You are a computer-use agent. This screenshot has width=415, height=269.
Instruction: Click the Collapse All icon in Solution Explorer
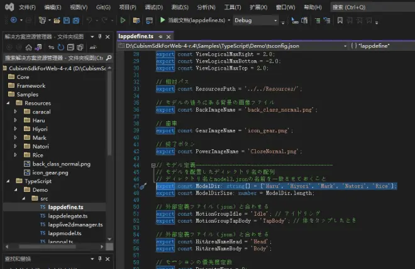click(x=70, y=47)
